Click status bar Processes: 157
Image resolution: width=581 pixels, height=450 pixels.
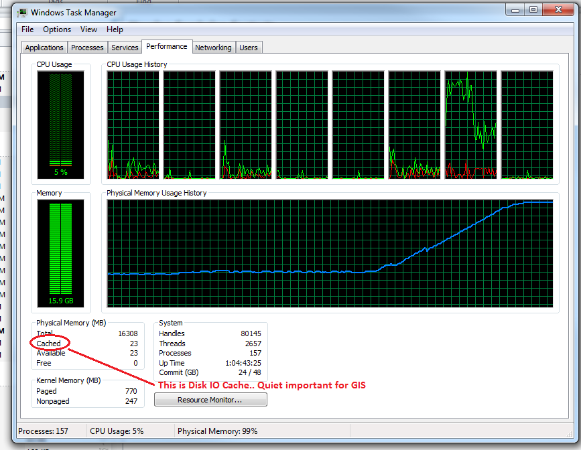44,431
